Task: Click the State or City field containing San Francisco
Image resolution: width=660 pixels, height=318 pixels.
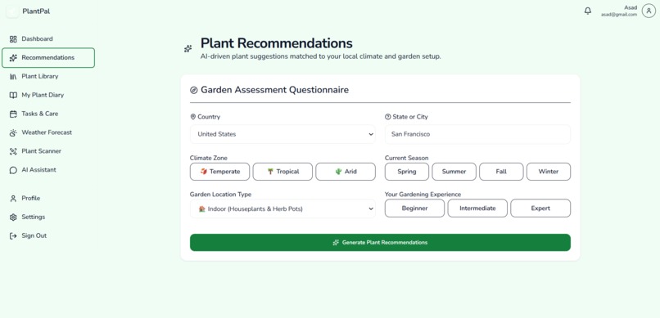Action: click(x=477, y=134)
